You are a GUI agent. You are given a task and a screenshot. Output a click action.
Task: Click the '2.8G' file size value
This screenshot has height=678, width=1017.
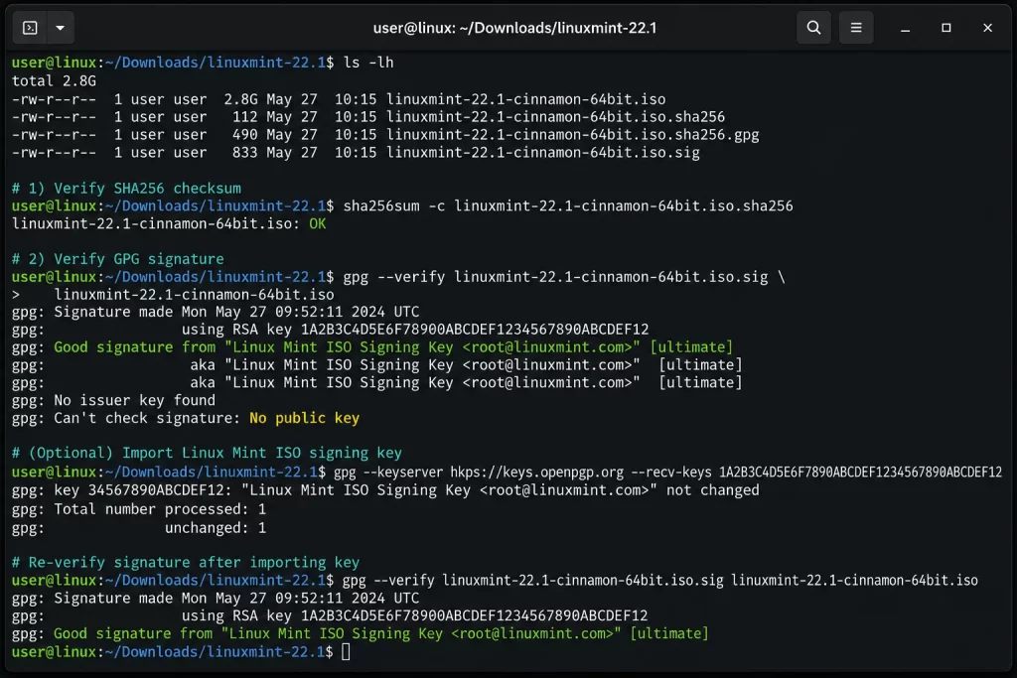240,99
